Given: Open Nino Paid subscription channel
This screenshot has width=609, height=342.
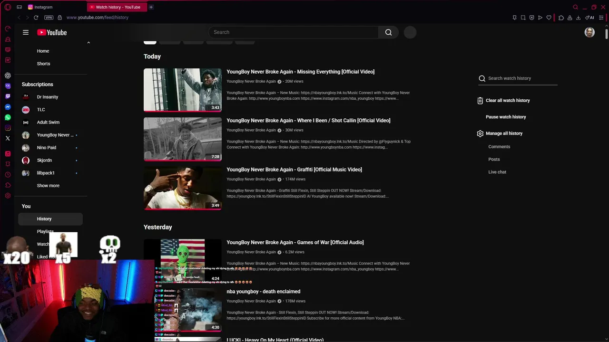Looking at the screenshot, I should (x=50, y=148).
